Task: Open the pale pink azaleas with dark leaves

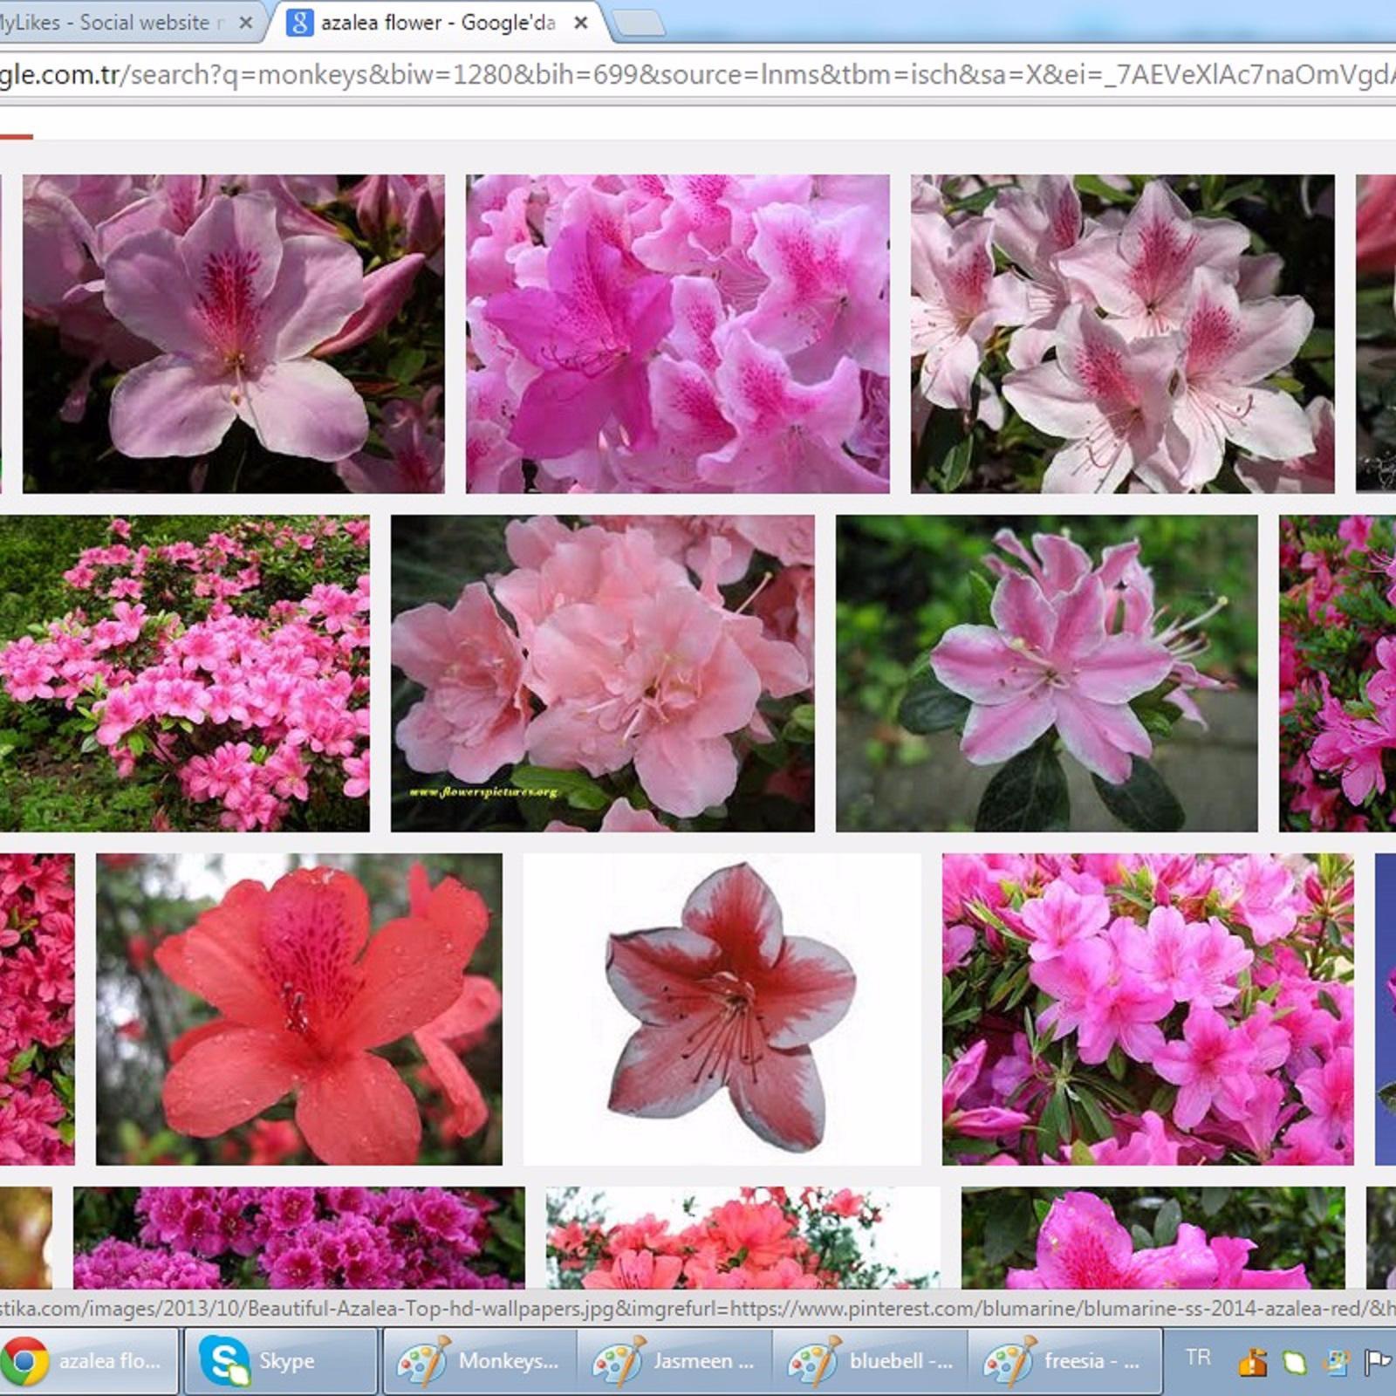Action: [x=1123, y=333]
